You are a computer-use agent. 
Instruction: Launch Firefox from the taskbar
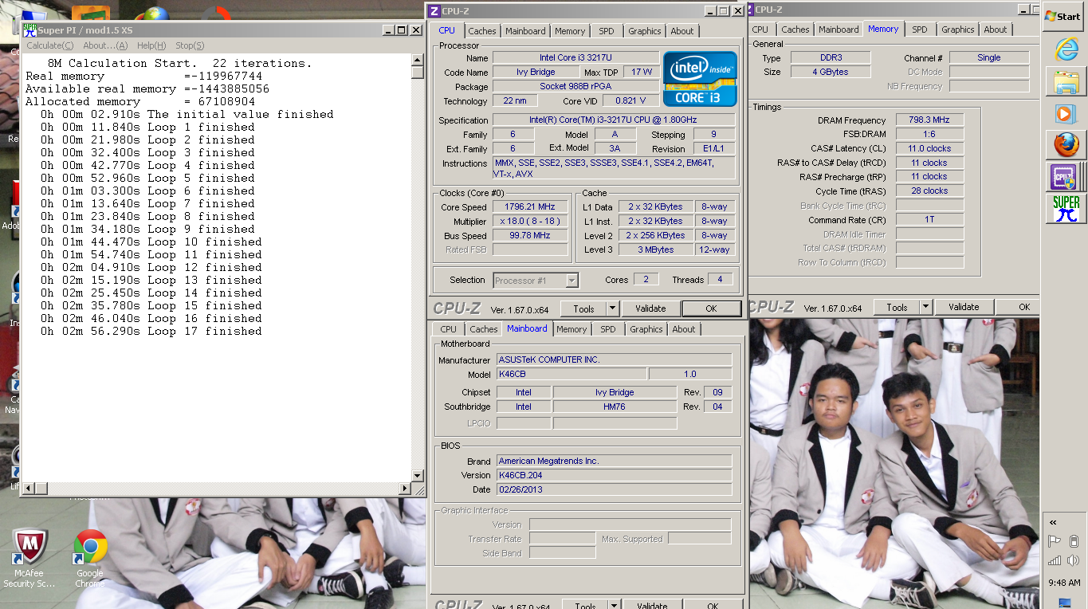[x=1066, y=144]
